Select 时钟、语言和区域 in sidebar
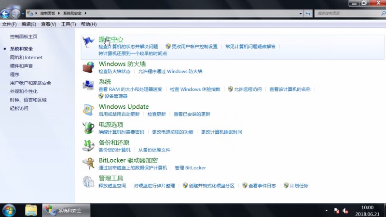 coord(28,100)
